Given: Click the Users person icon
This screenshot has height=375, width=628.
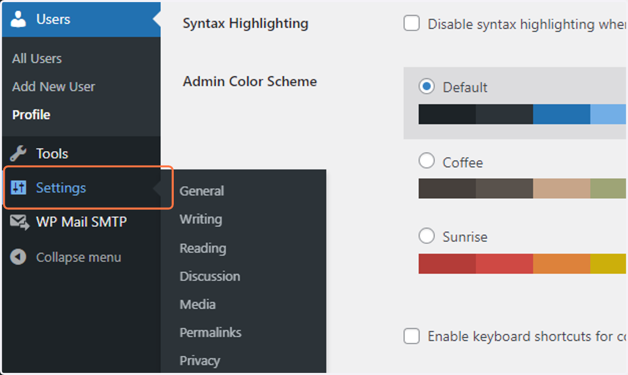Looking at the screenshot, I should point(18,19).
